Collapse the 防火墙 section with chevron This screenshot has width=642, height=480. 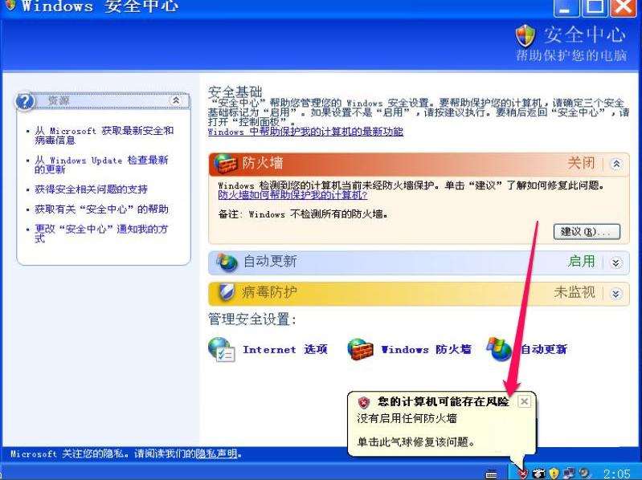616,164
